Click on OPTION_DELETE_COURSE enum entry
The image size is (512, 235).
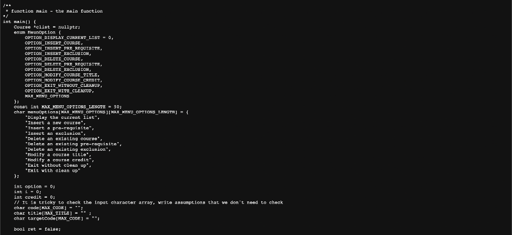(54, 59)
